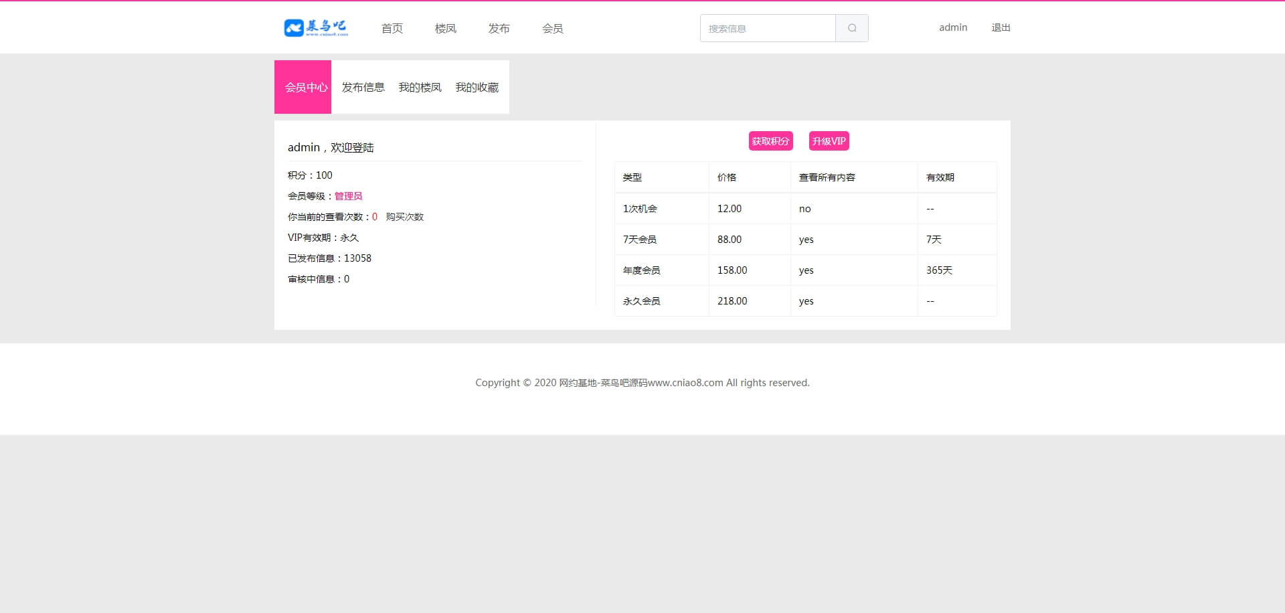Focus the 搜索信息 search input field
The width and height of the screenshot is (1285, 613).
point(767,28)
